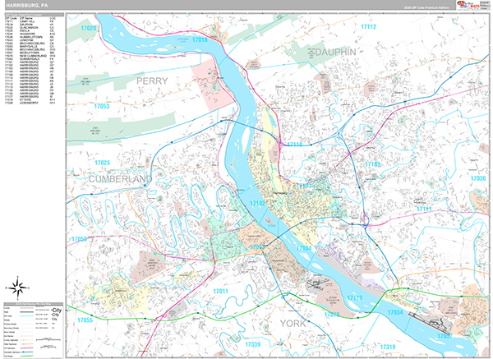The height and width of the screenshot is (359, 493).
Task: Select ZIP code label 17055
Action: pyautogui.click(x=85, y=320)
